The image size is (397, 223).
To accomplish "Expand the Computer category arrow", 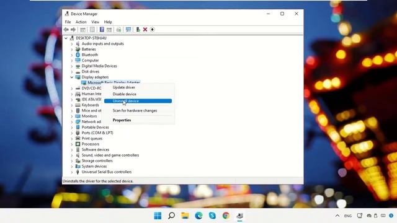I will pos(72,61).
